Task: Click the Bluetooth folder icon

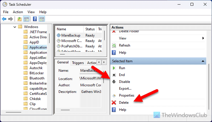Action: click(25, 78)
